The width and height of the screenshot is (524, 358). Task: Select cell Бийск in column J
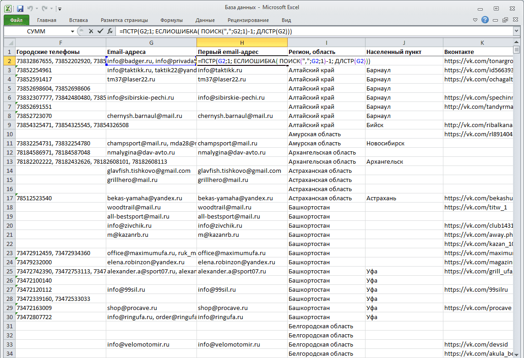(x=404, y=125)
